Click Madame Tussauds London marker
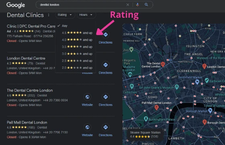 130,75
